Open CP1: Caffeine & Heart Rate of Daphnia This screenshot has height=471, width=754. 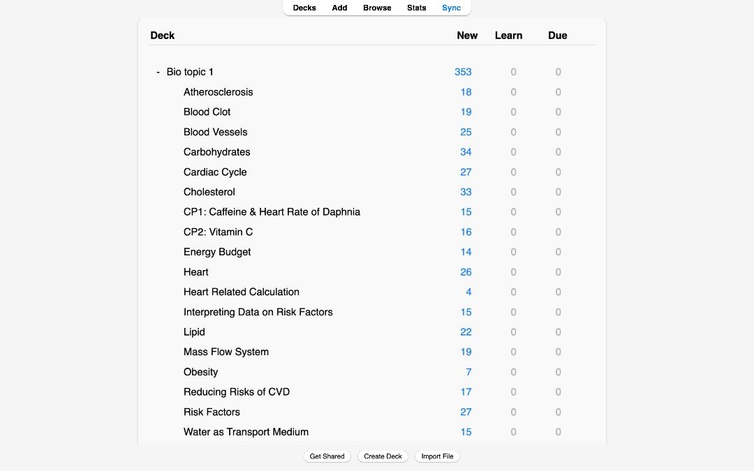272,212
